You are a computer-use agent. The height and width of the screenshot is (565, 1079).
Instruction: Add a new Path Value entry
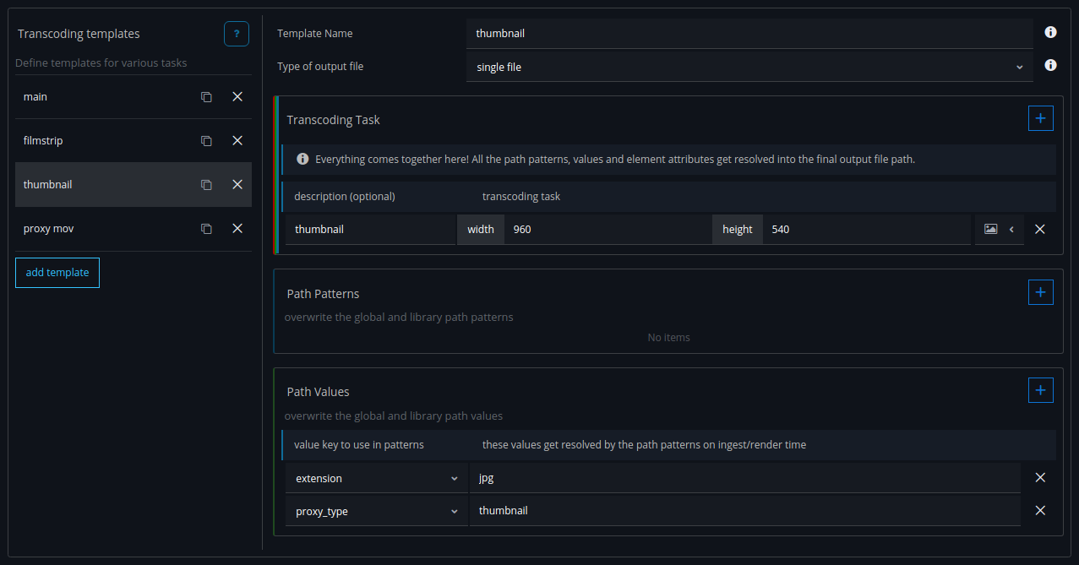1040,391
